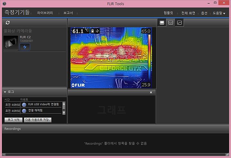Viewport: 231px width, 158px height.
Task: Open the 옵션 options menu
Action: click(x=204, y=13)
